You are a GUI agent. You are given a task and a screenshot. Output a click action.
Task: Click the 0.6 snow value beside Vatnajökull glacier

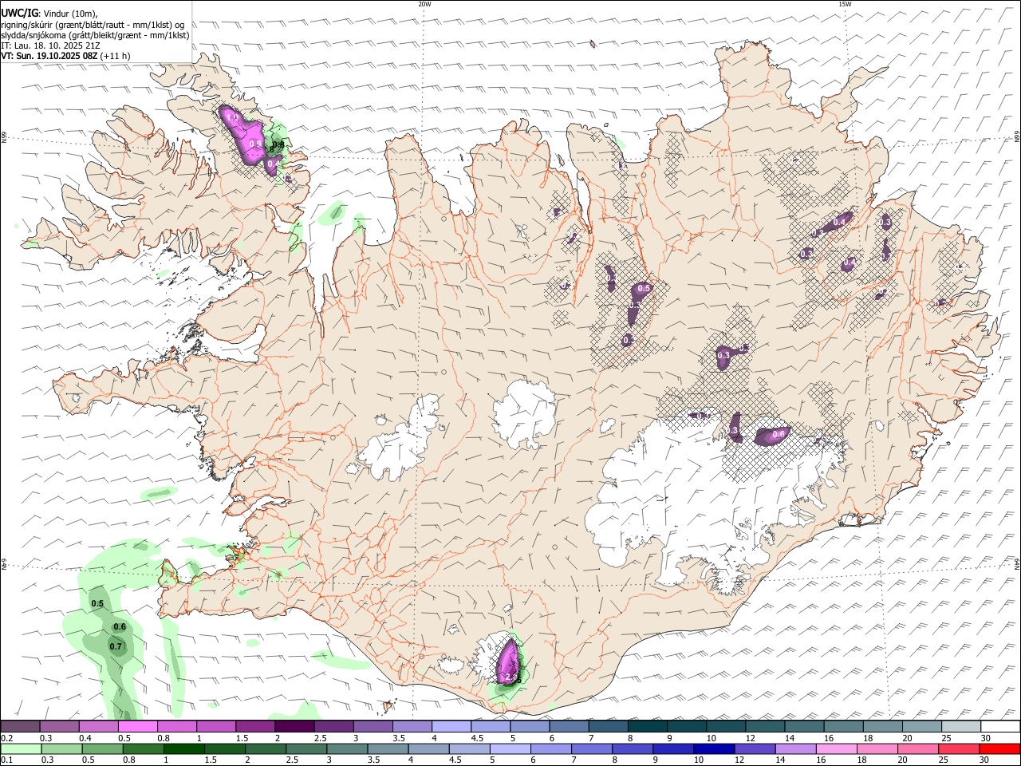(x=779, y=434)
